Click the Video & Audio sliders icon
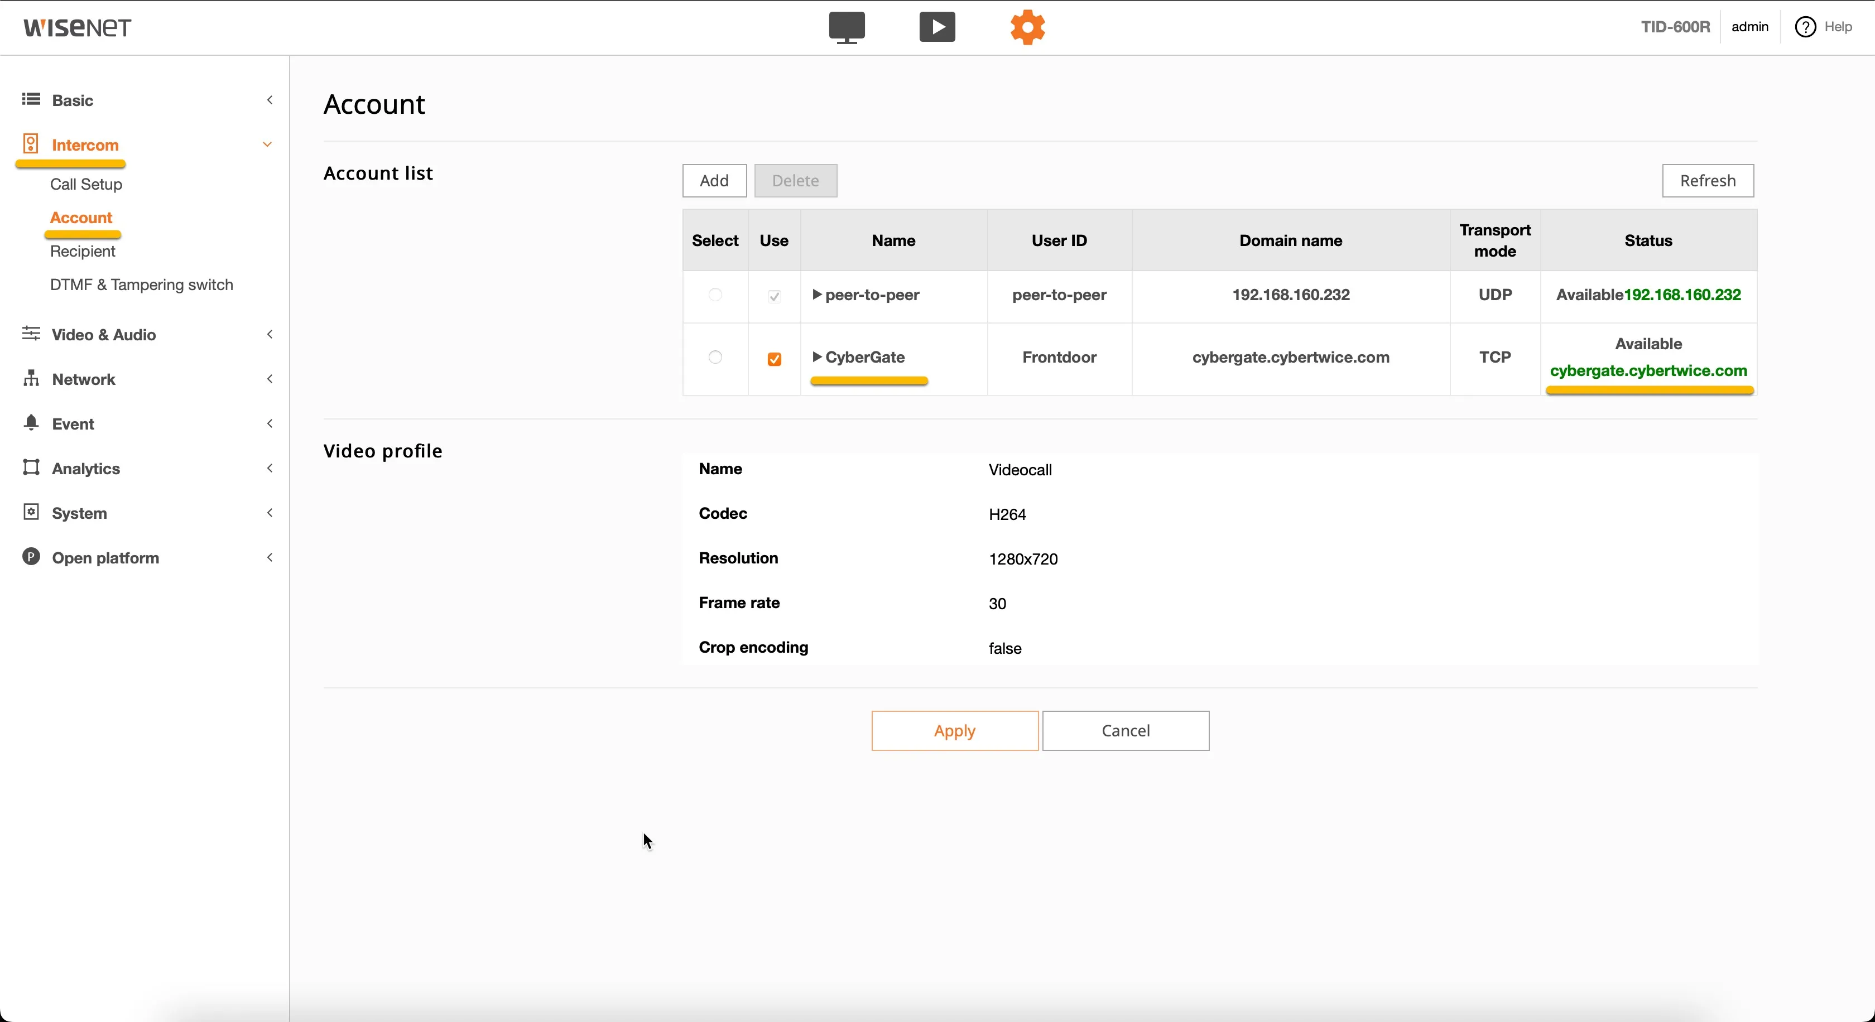 point(31,333)
